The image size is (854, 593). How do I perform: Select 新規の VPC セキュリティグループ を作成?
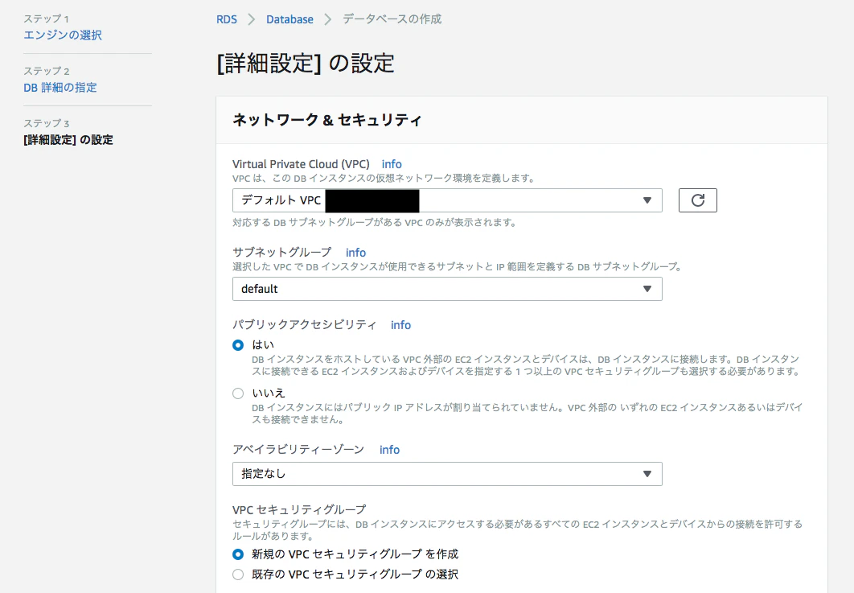click(x=237, y=554)
